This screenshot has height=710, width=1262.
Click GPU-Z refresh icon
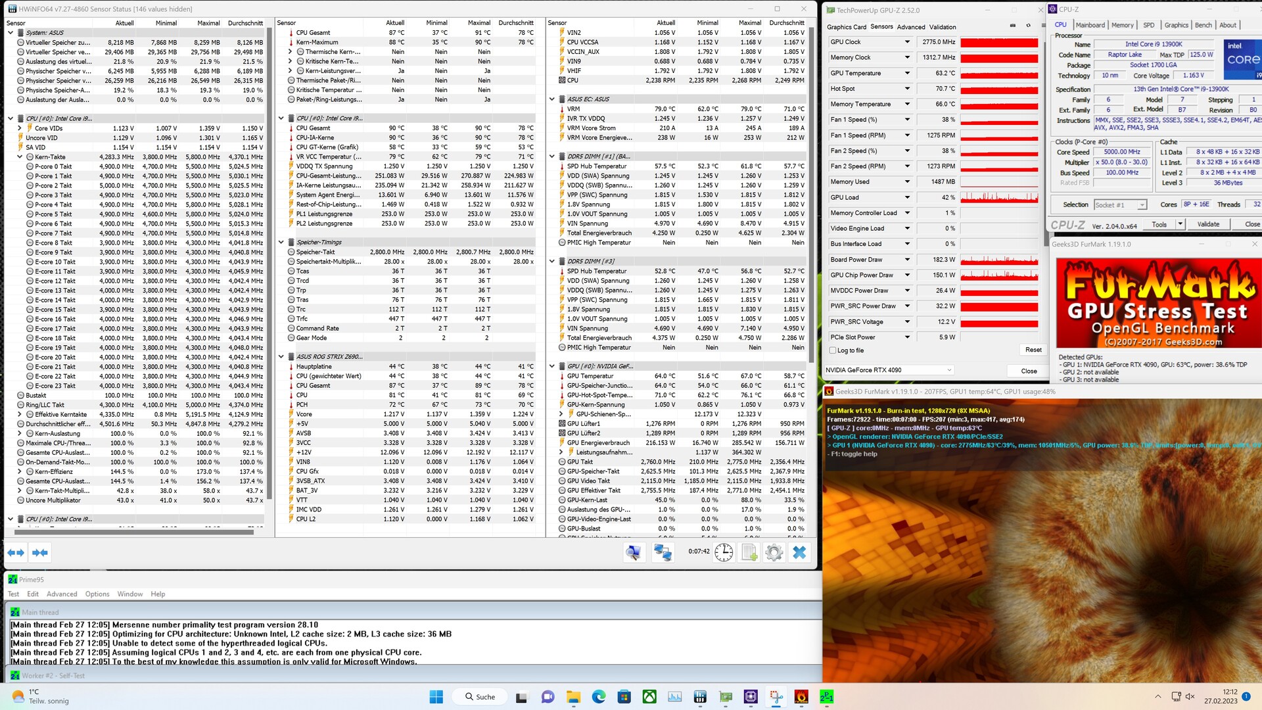[x=1028, y=26]
